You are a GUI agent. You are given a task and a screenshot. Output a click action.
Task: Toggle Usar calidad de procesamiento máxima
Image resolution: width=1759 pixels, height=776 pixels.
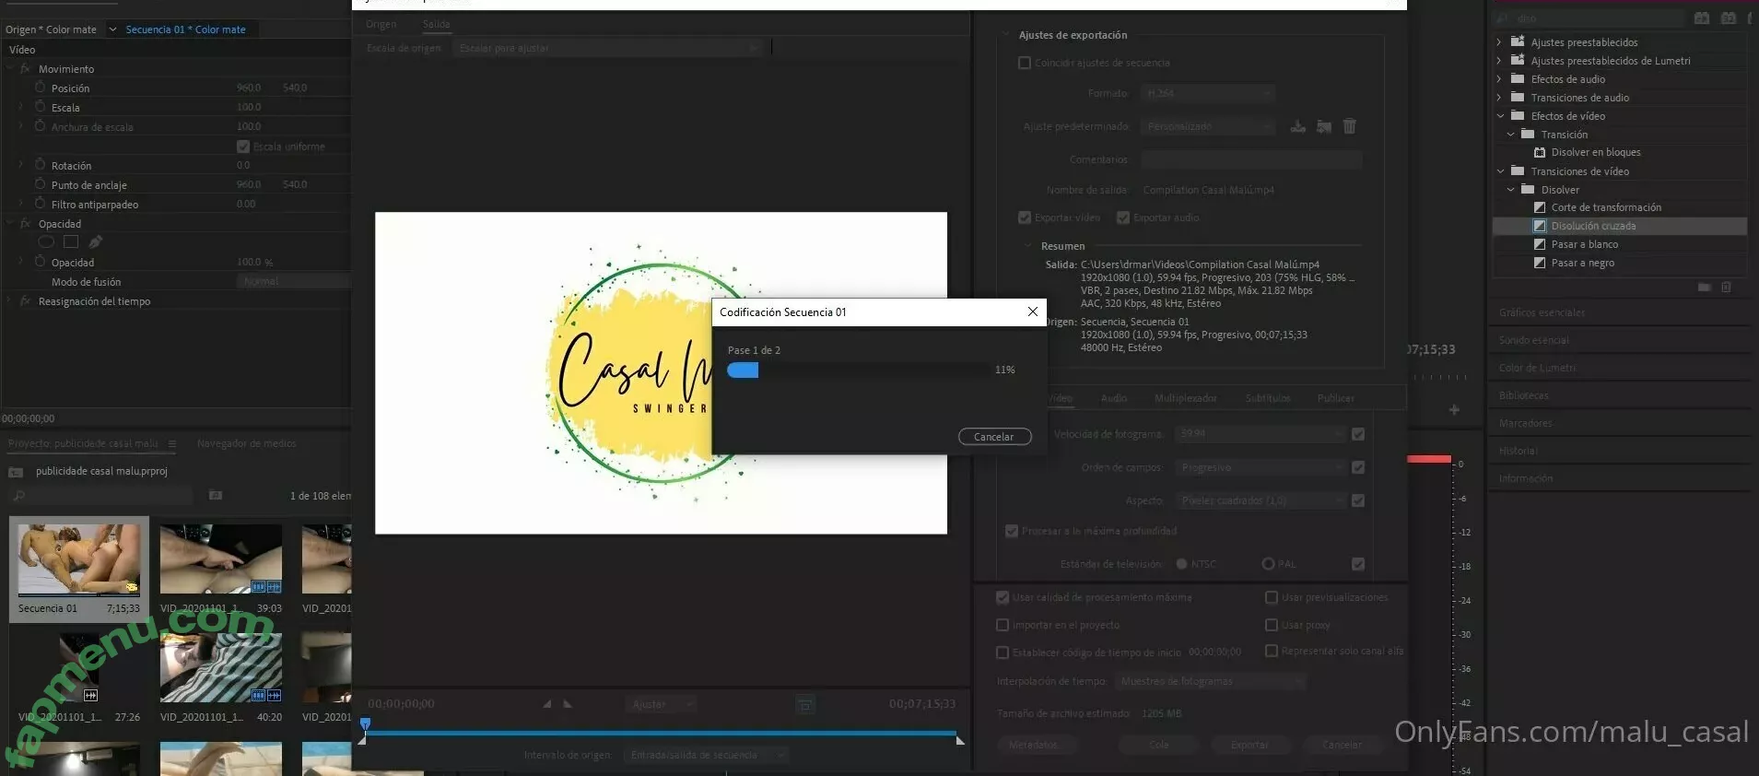point(1003,597)
